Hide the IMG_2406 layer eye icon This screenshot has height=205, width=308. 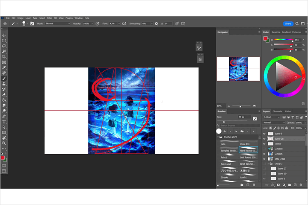pyautogui.click(x=264, y=159)
